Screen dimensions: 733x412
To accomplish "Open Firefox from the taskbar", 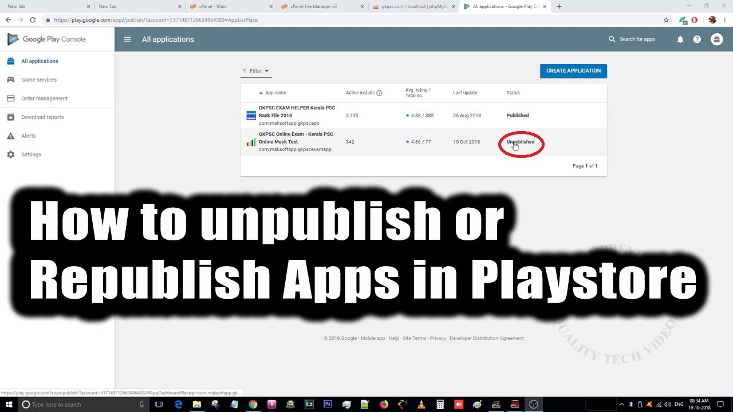I will (x=384, y=405).
